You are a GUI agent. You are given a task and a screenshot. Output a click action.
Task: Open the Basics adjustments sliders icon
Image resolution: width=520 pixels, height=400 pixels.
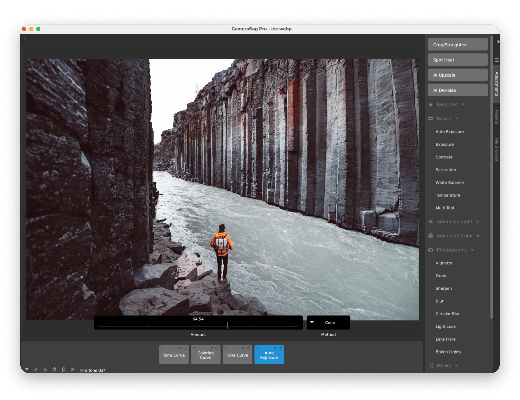[430, 118]
